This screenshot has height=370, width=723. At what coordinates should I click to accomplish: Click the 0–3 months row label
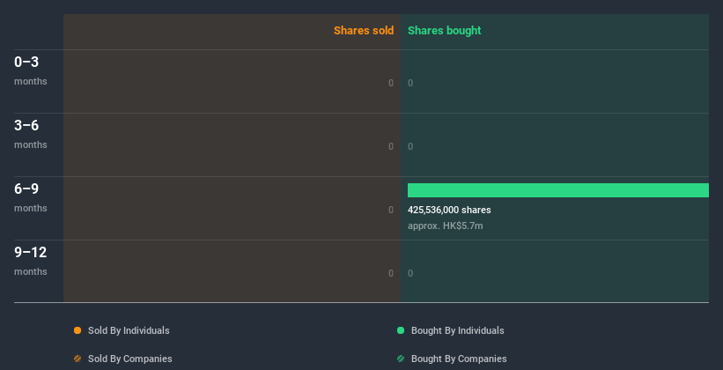click(x=29, y=70)
